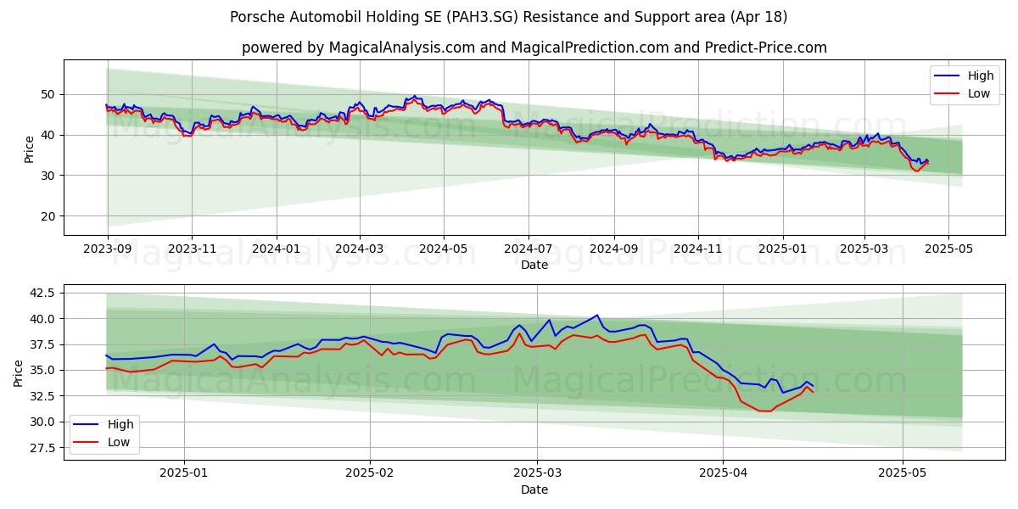This screenshot has width=1018, height=509.
Task: Click 'High' in the upper chart legend
Action: [981, 76]
